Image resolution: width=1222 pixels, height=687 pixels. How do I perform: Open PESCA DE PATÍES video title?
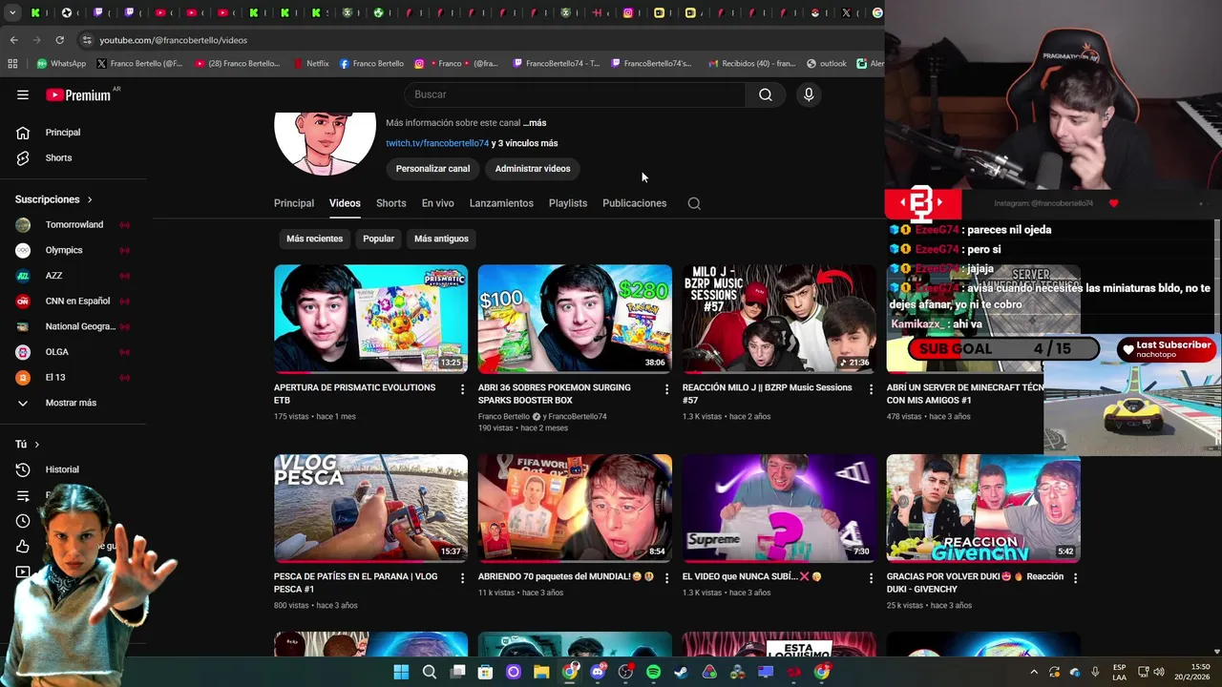[355, 583]
